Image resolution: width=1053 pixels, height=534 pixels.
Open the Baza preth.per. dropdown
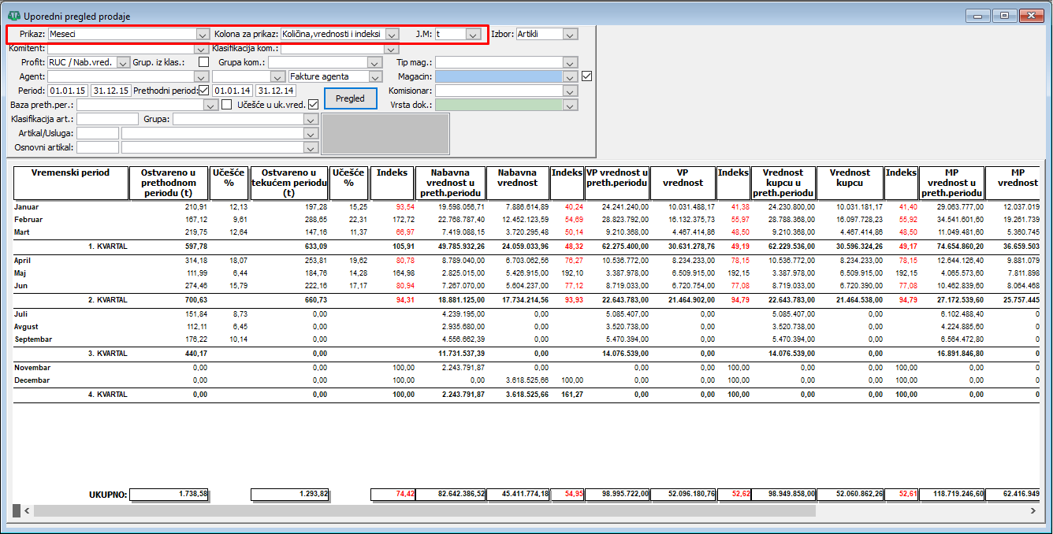pos(211,104)
